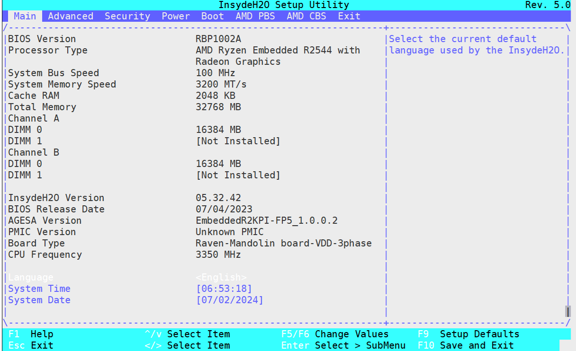Click the System Memory Speed label

62,84
